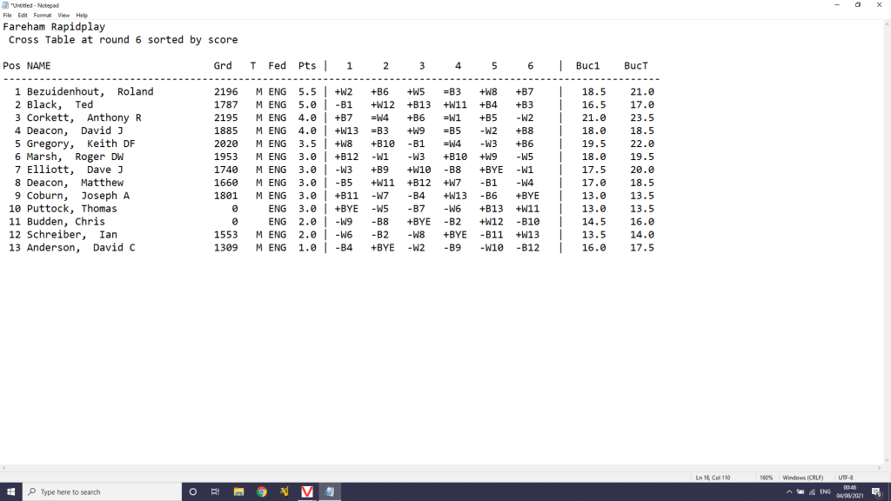Click the Notepad taskbar icon
Viewport: 891px width, 501px height.
point(330,491)
